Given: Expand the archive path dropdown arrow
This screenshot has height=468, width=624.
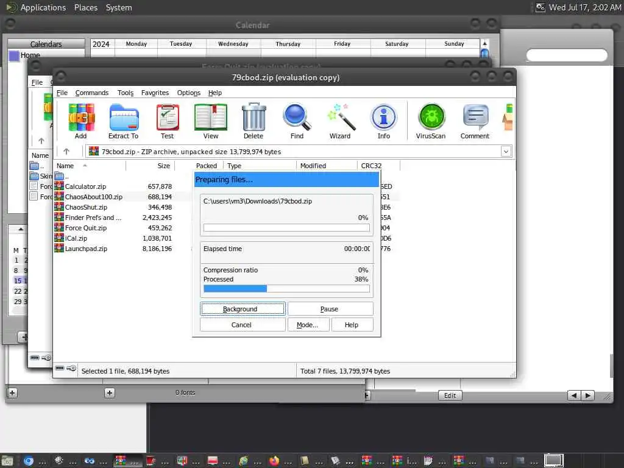Looking at the screenshot, I should click(x=506, y=152).
